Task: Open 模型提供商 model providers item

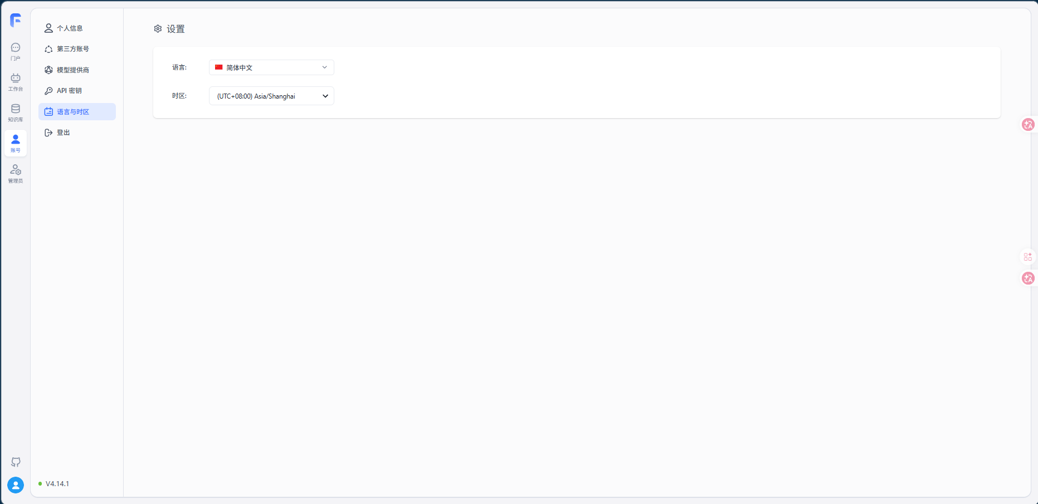Action: point(77,70)
